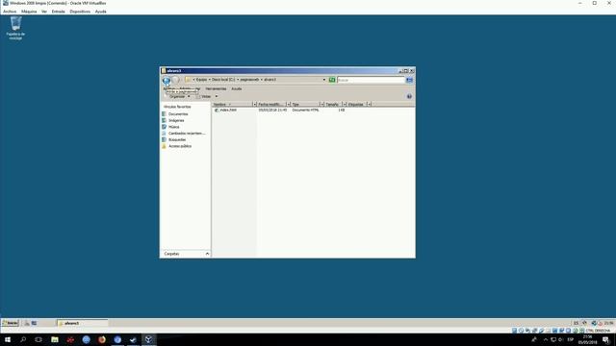Click Equipo in address breadcrumb
Screen dimensions: 616x346
(x=201, y=80)
